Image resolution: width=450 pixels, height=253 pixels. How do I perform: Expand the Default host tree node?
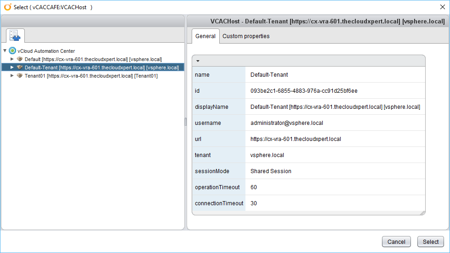[x=12, y=59]
